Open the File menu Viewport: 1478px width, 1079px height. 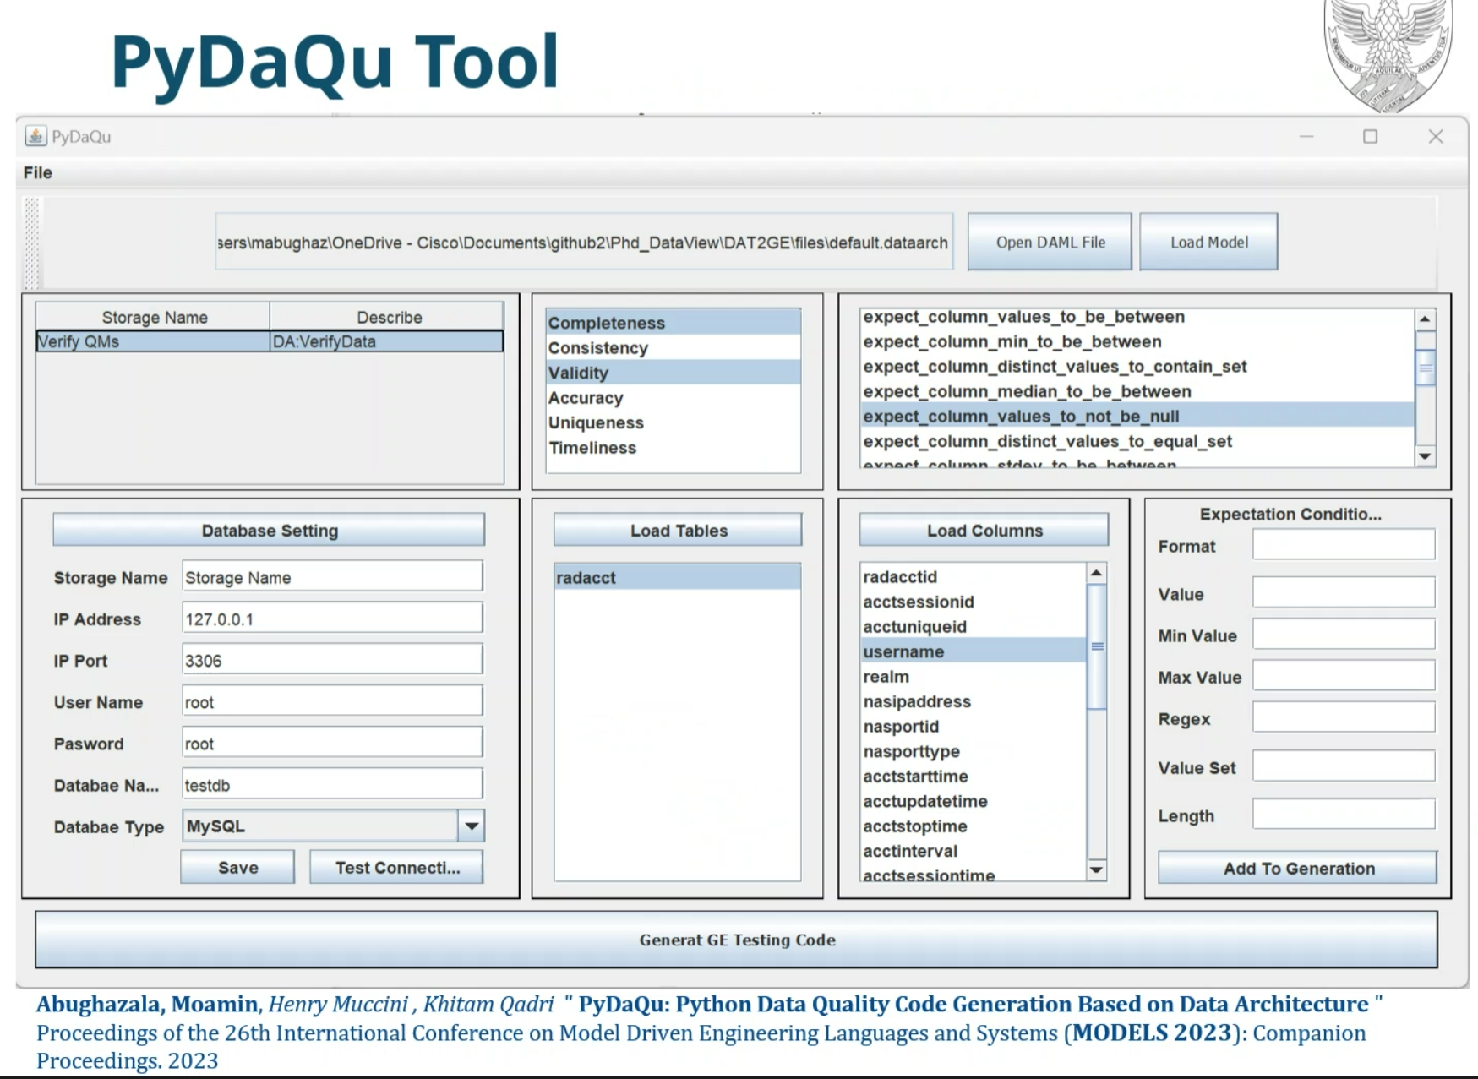(38, 172)
